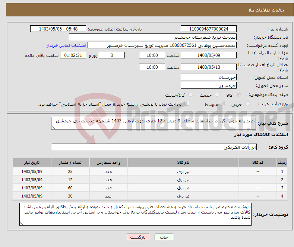Open the اطلاعات تماس خریدار link
This screenshot has height=247, width=294.
pyautogui.click(x=66, y=45)
